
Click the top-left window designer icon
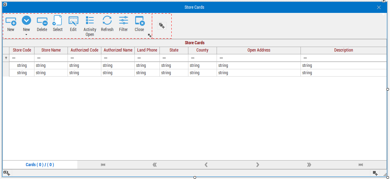click(x=5, y=5)
